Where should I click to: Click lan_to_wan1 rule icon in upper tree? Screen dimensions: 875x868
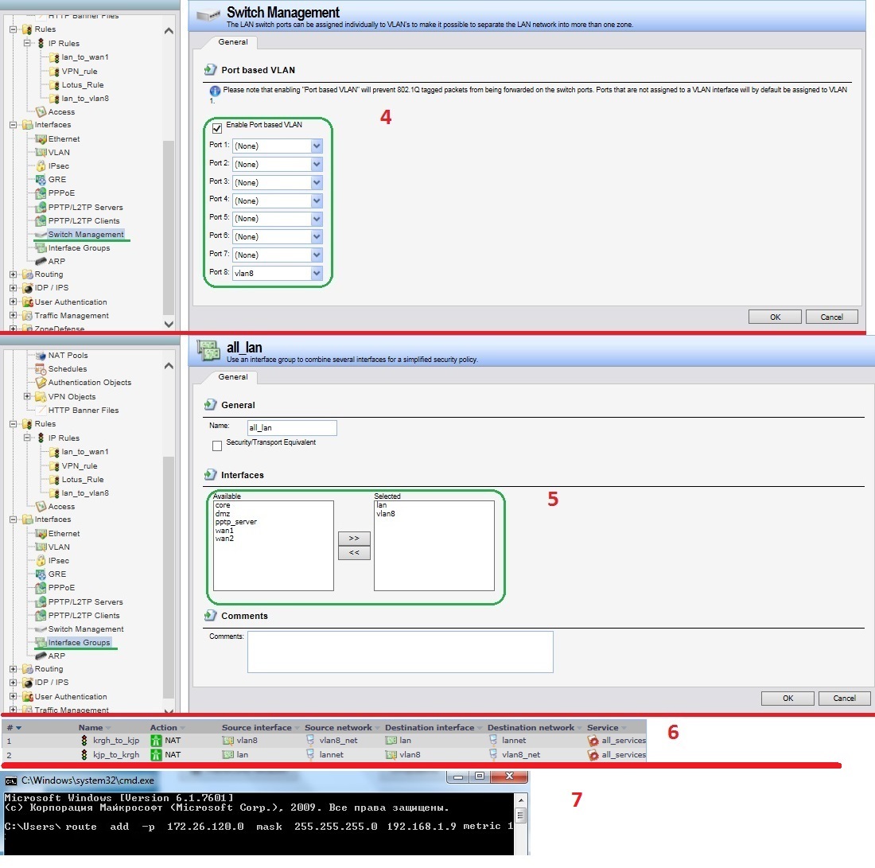(x=54, y=57)
